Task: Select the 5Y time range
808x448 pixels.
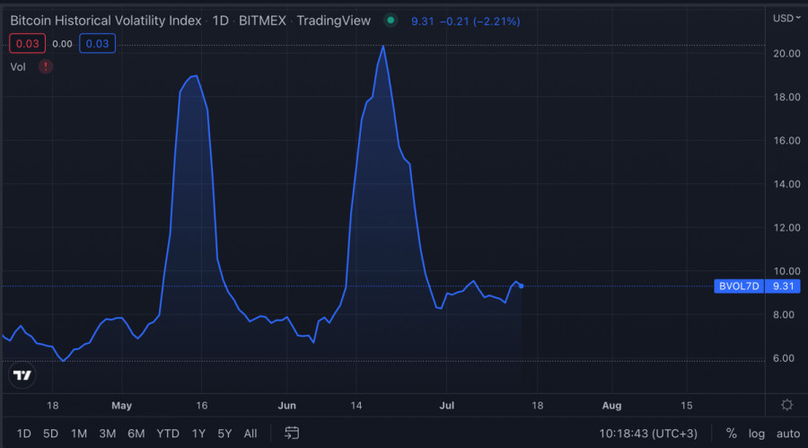Action: point(224,434)
